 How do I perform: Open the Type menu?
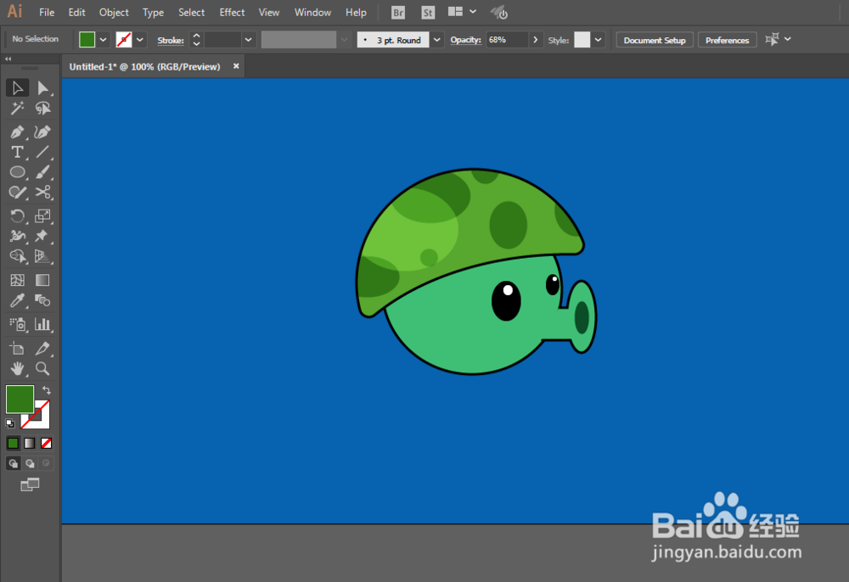tap(153, 13)
